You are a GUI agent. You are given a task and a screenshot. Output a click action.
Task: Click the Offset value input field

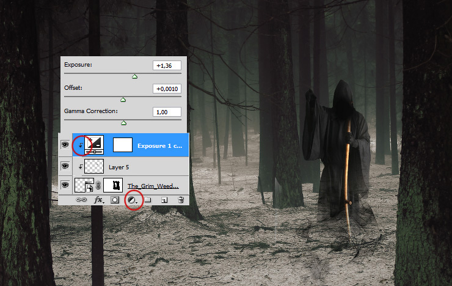click(x=167, y=89)
